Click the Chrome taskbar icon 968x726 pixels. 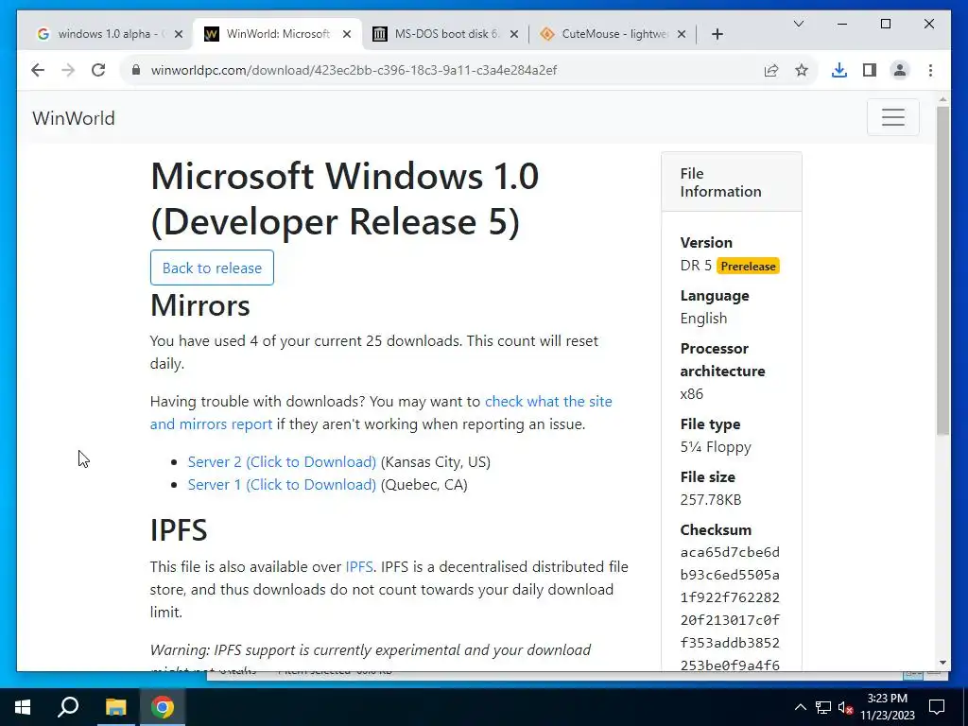tap(163, 707)
